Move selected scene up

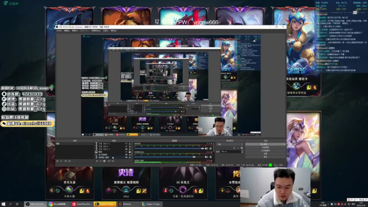(x=65, y=161)
